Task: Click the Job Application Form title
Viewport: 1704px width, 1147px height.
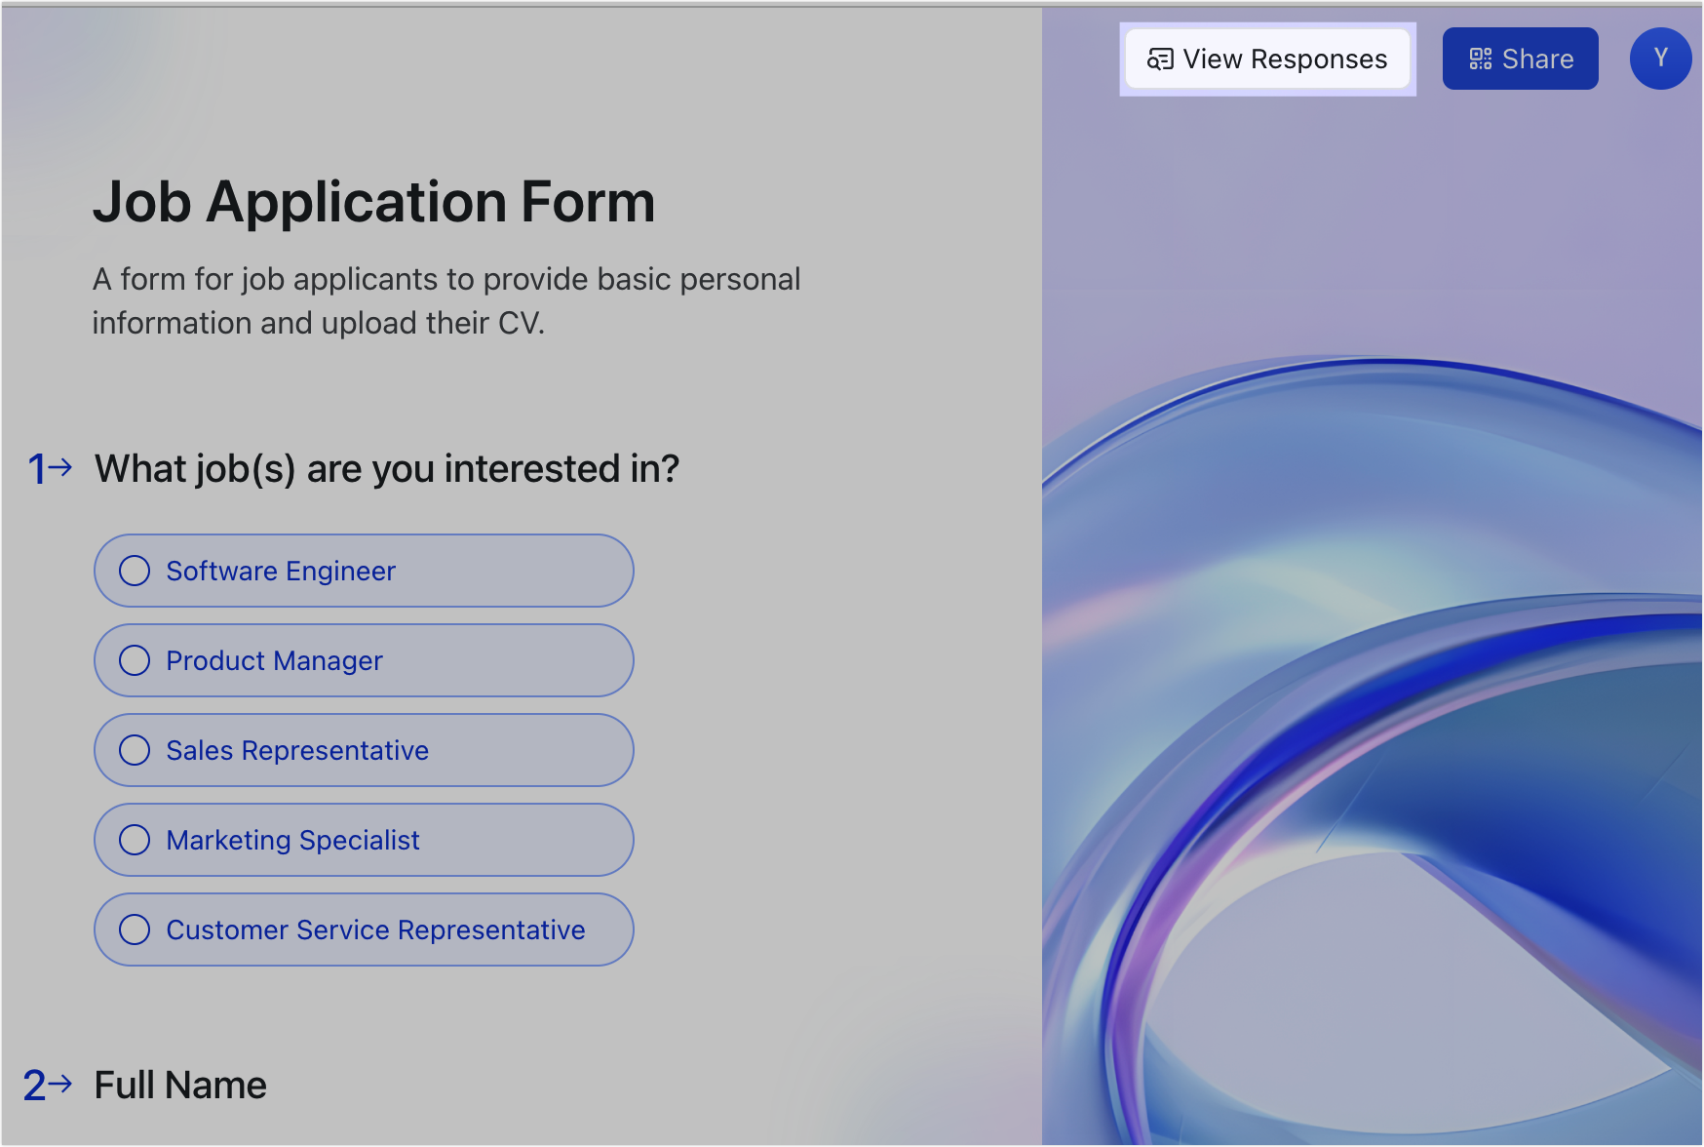Action: [x=373, y=202]
